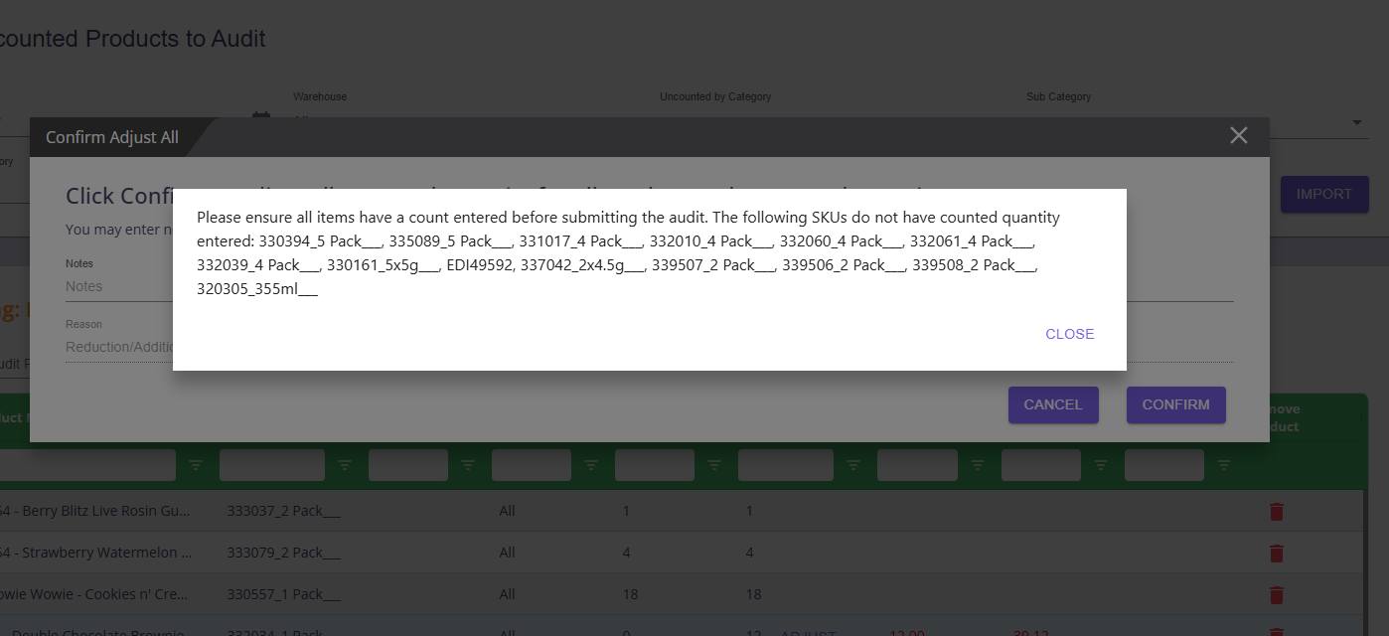Delete the 330557_1 Pack product row
The height and width of the screenshot is (636, 1389).
1277,594
